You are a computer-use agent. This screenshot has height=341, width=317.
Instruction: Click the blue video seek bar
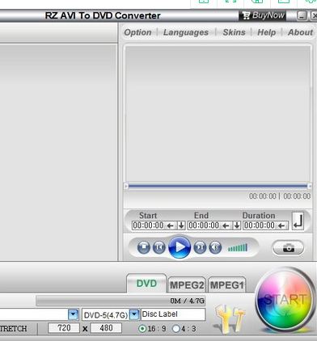coord(218,186)
